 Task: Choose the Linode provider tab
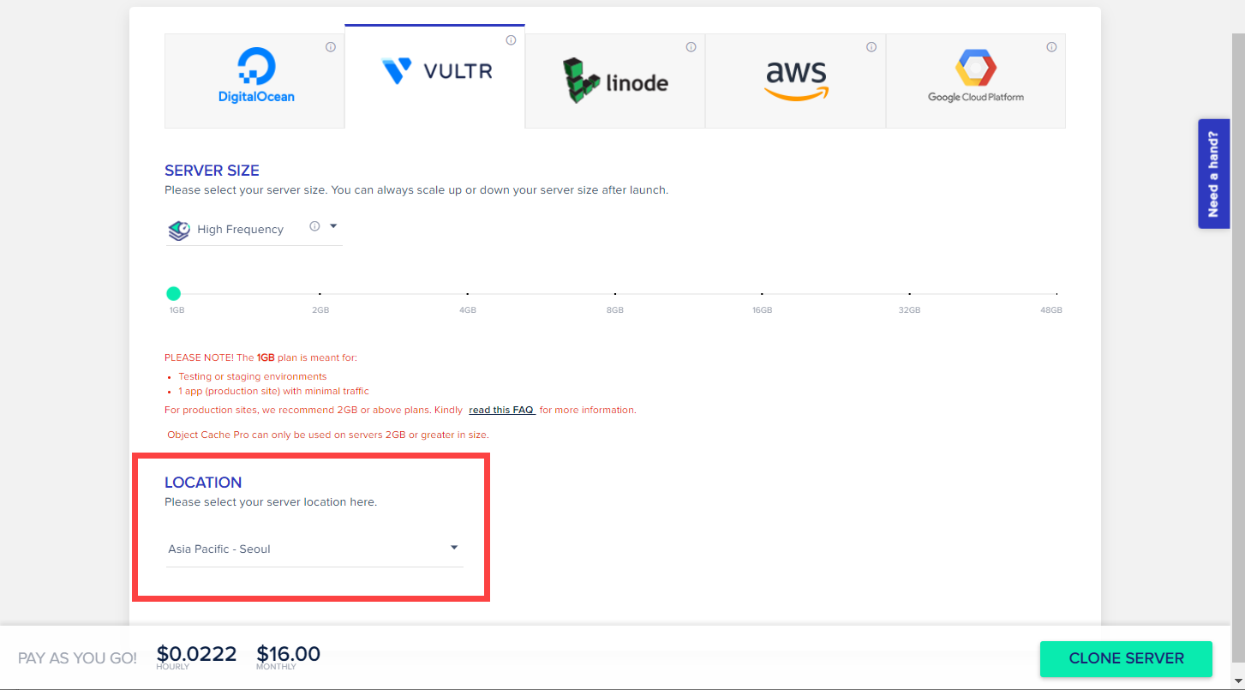click(x=615, y=81)
